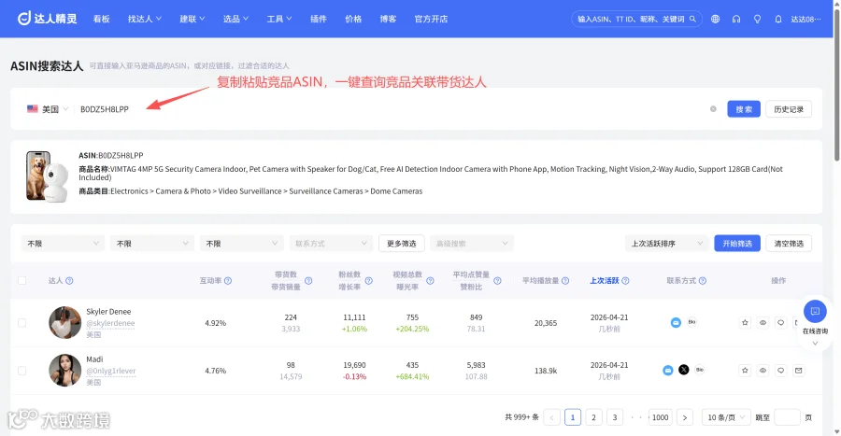Open the headset customer support icon
841x436 pixels.
click(x=736, y=19)
